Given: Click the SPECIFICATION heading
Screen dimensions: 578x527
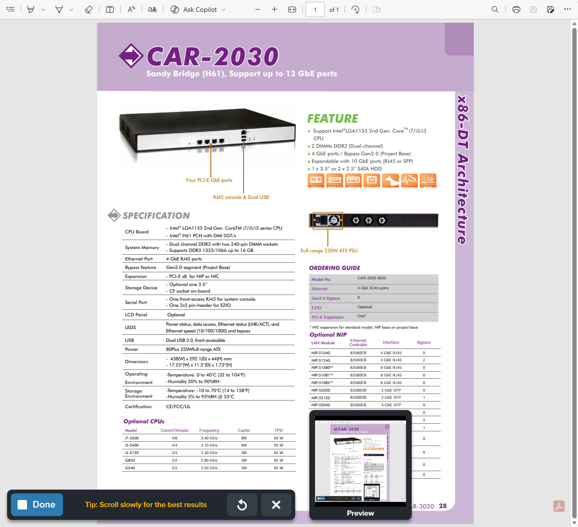Looking at the screenshot, I should click(156, 215).
